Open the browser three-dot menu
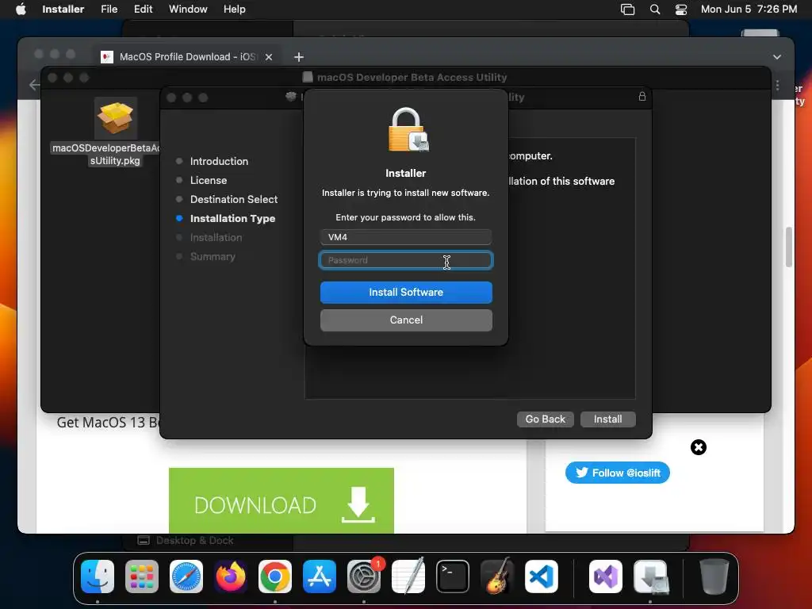Image resolution: width=812 pixels, height=609 pixels. coord(777,85)
